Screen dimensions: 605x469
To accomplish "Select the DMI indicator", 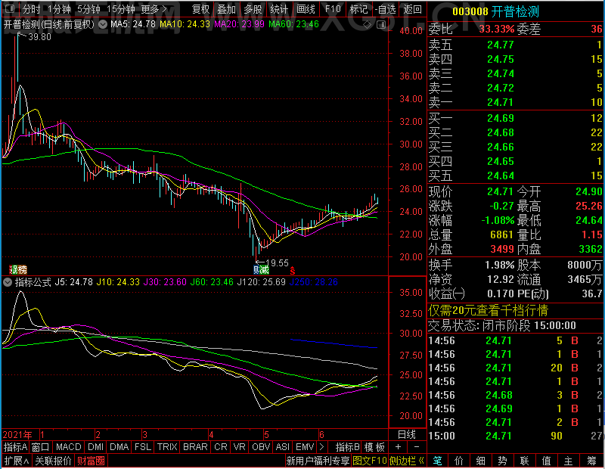I will coord(95,447).
